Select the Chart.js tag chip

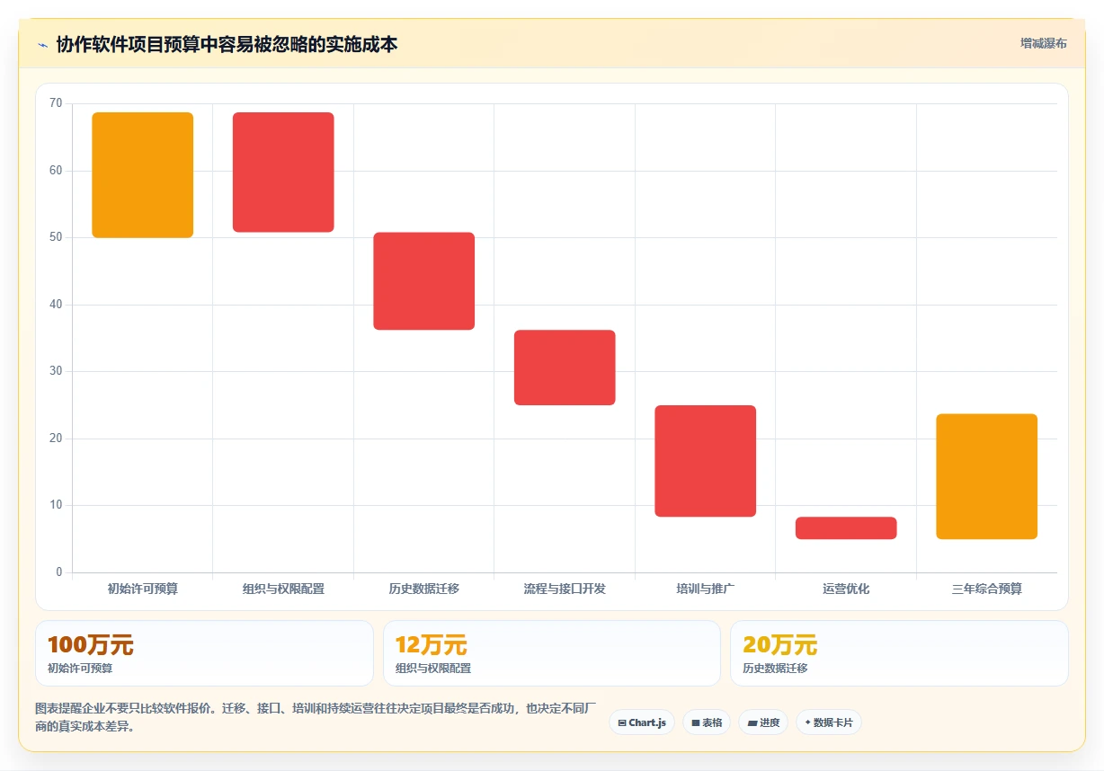point(642,722)
